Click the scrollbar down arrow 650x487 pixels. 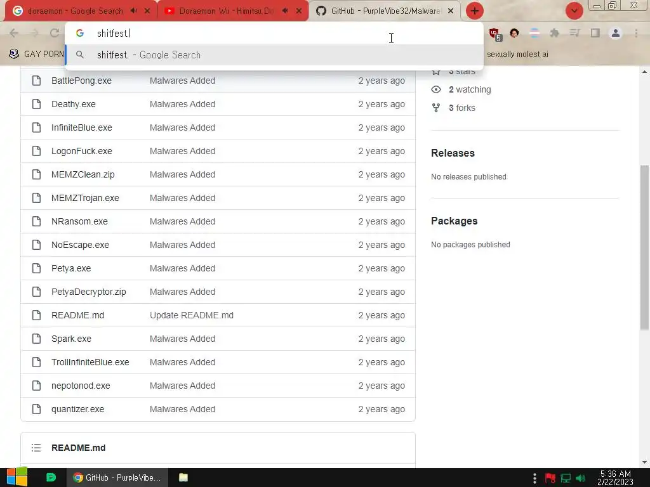pos(644,462)
